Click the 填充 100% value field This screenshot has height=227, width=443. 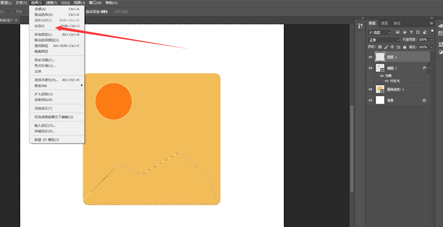point(423,47)
